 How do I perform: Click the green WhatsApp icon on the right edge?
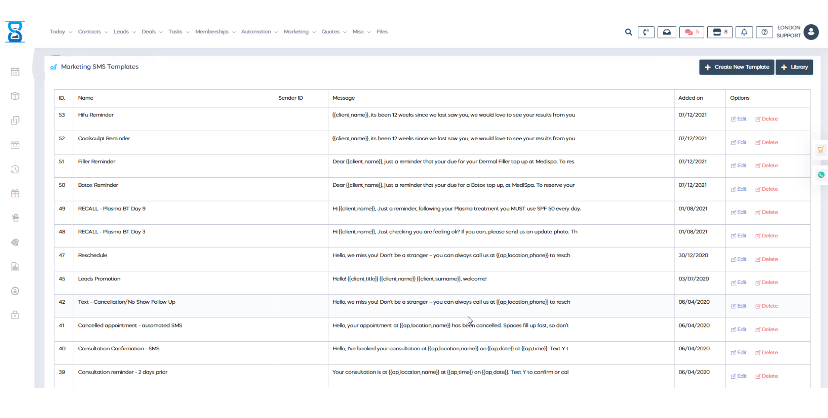pyautogui.click(x=821, y=175)
